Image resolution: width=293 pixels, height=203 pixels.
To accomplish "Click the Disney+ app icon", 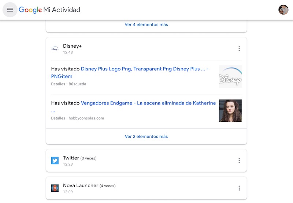I will (55, 49).
